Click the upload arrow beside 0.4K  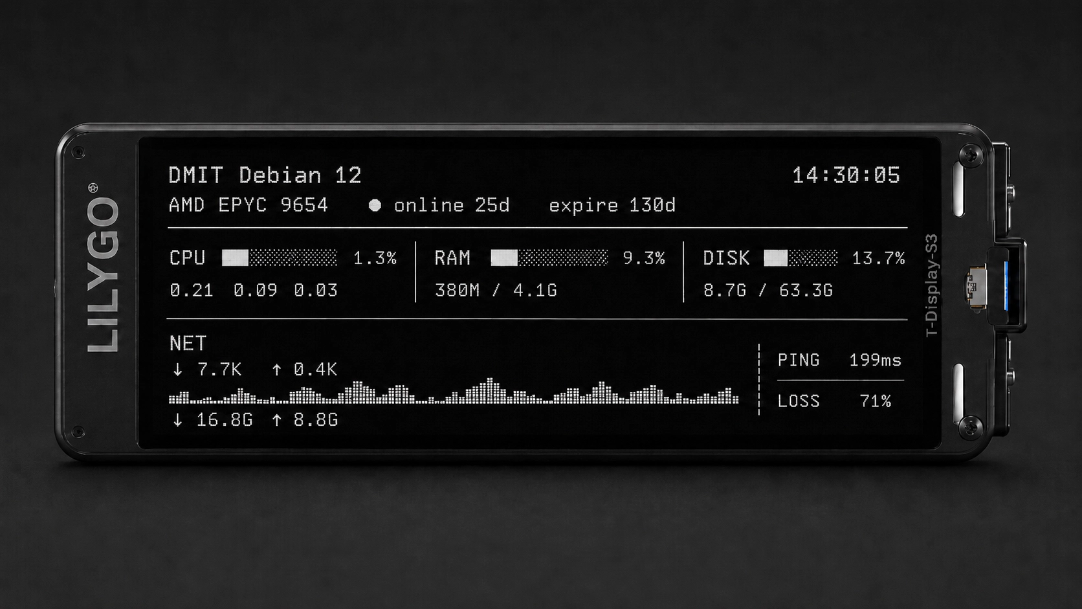277,370
